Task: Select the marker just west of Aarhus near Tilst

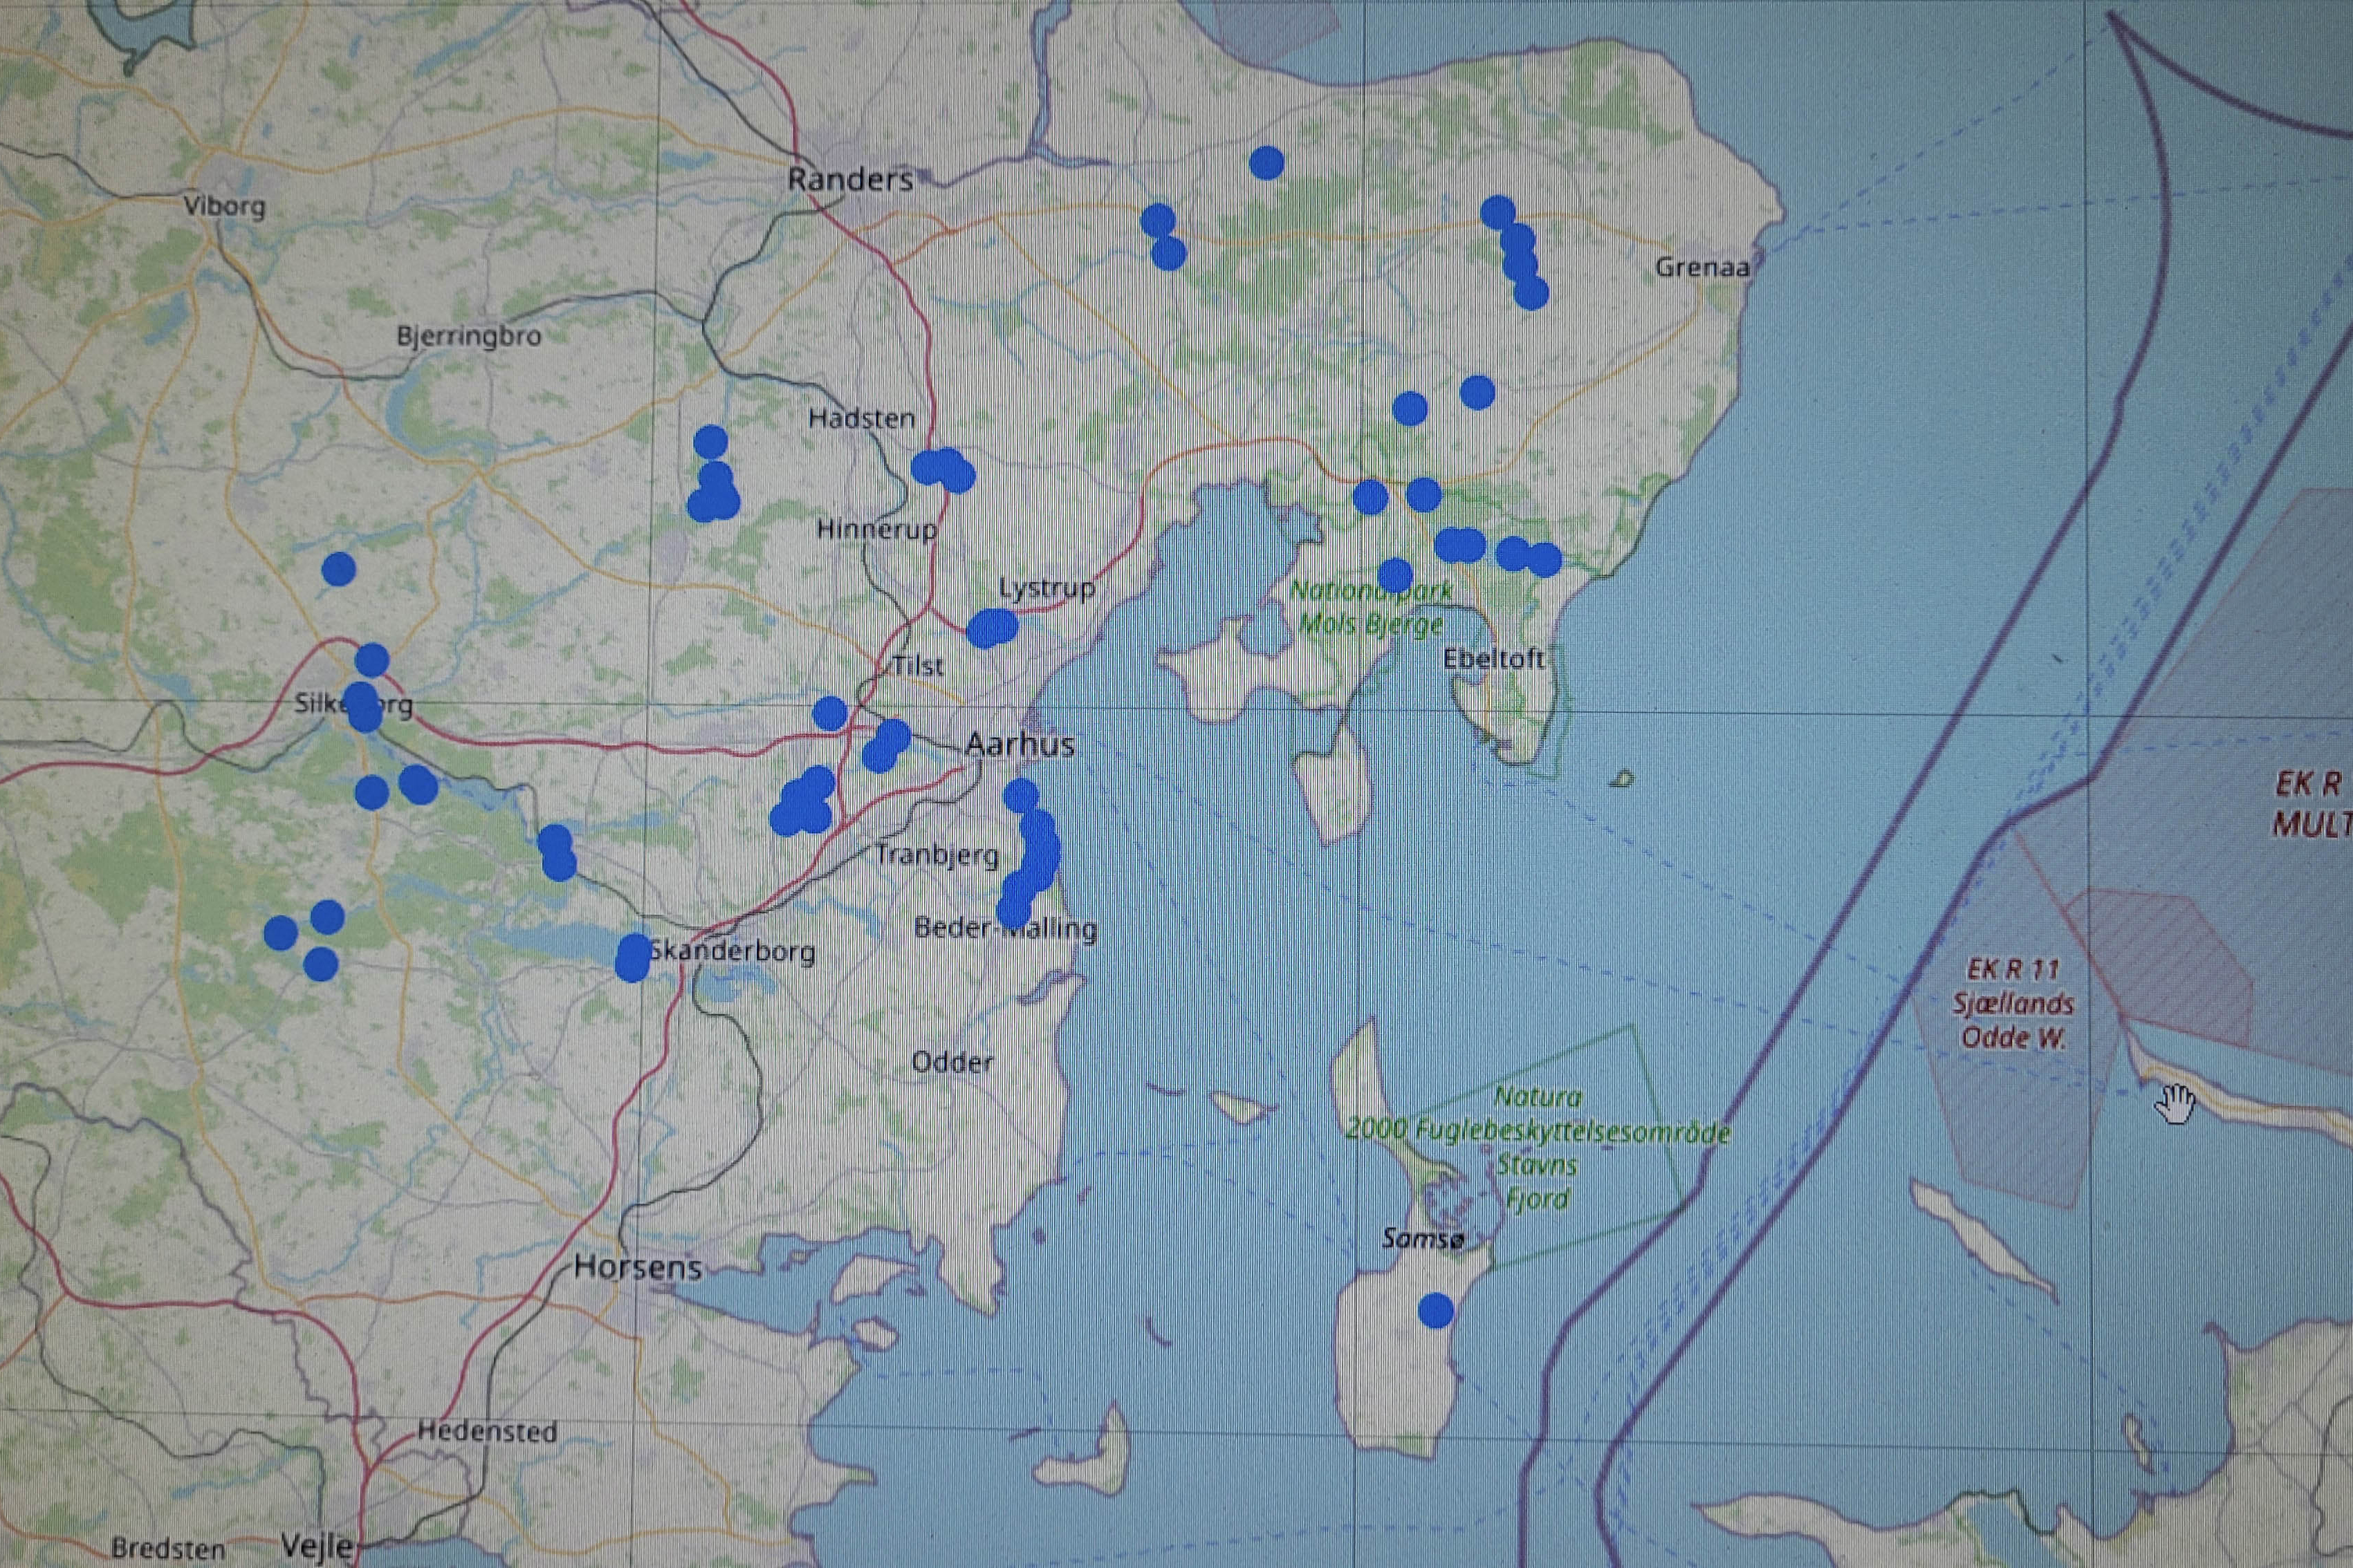Action: [829, 714]
